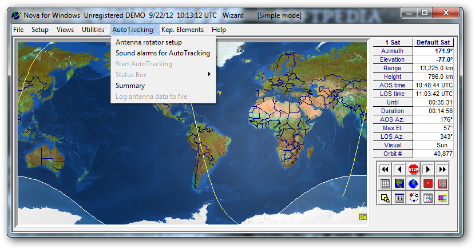Click the AOS time label cell
475x249 pixels.
[x=393, y=85]
